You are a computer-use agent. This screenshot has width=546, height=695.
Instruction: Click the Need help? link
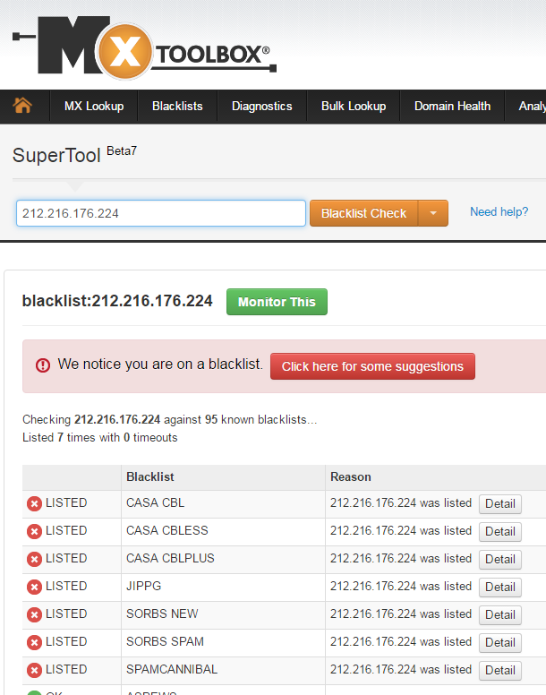point(499,212)
